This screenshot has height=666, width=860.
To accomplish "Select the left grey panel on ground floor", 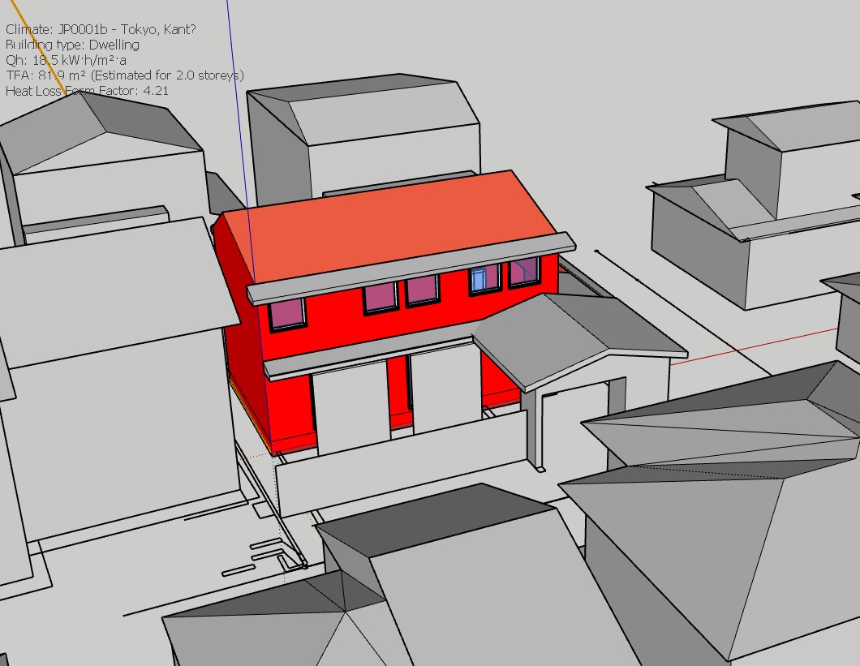I will coord(350,406).
